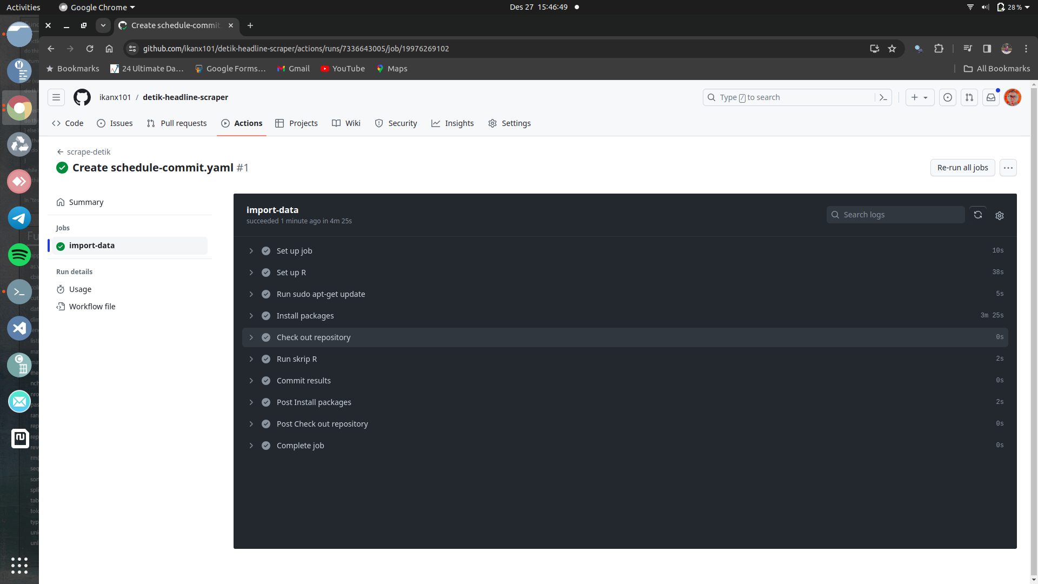Click the Search logs input field
This screenshot has height=584, width=1038.
click(x=896, y=214)
